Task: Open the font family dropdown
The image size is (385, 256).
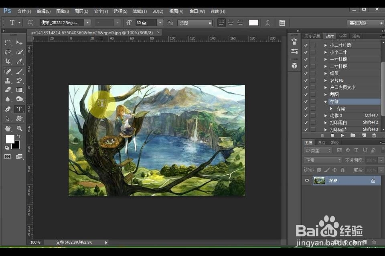Action: (x=88, y=22)
